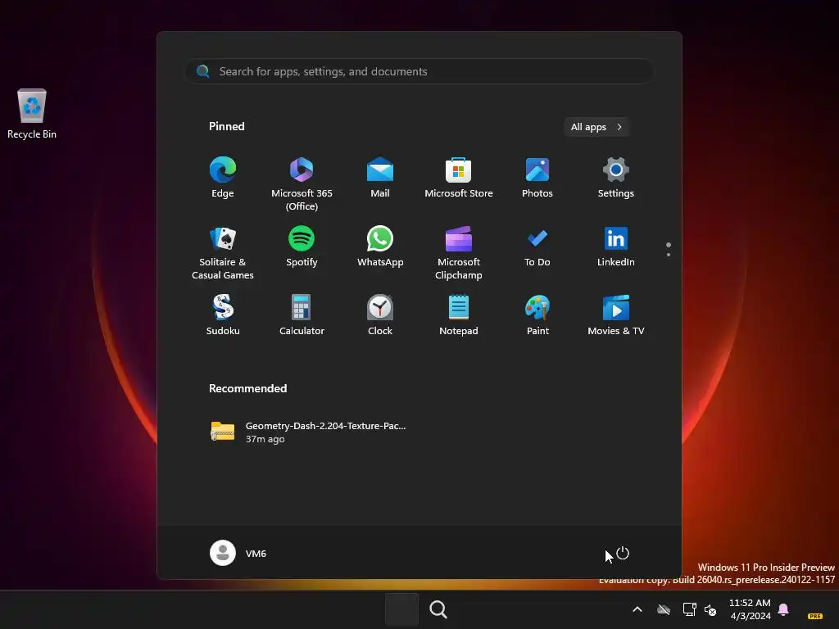The width and height of the screenshot is (839, 629).
Task: Launch Notepad
Action: (459, 315)
